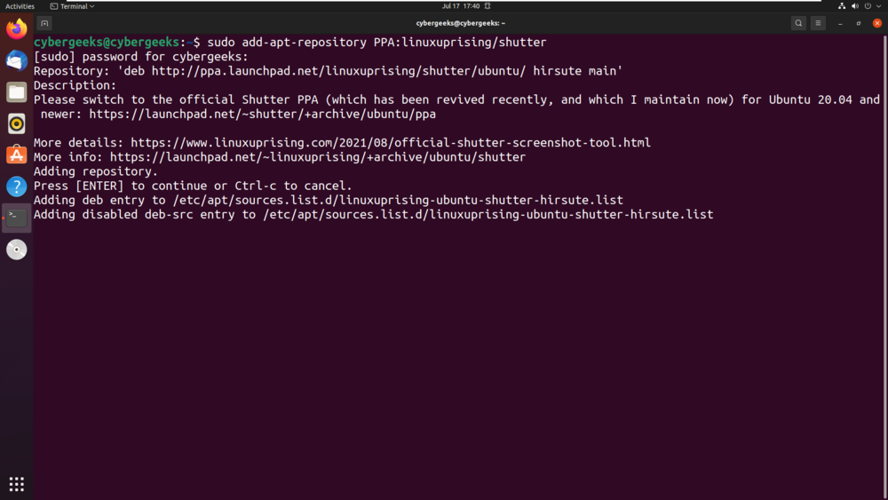Open the system status menu arrow
The image size is (888, 500).
(878, 6)
